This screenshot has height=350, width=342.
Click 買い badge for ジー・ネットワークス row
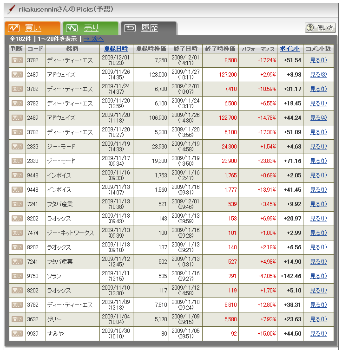pos(17,233)
